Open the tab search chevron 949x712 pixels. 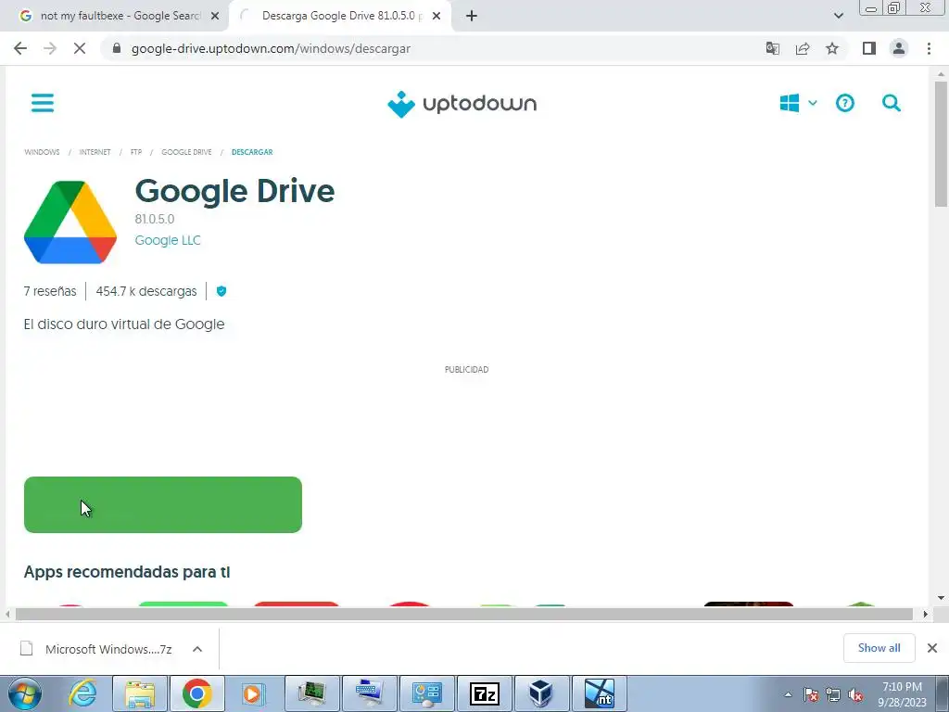click(838, 16)
